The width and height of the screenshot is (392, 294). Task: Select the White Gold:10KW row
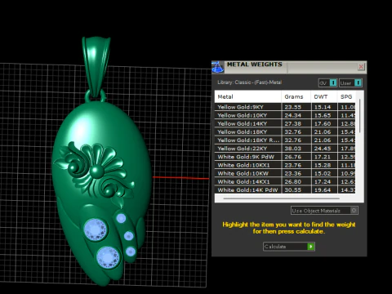pyautogui.click(x=285, y=173)
